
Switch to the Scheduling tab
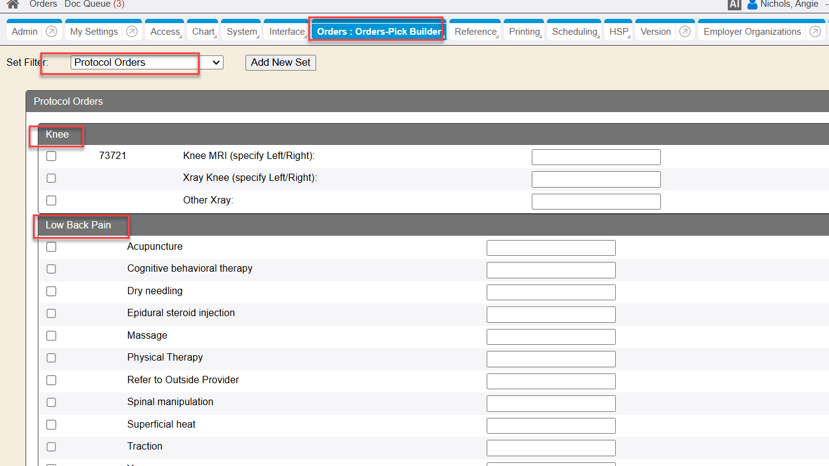point(574,32)
